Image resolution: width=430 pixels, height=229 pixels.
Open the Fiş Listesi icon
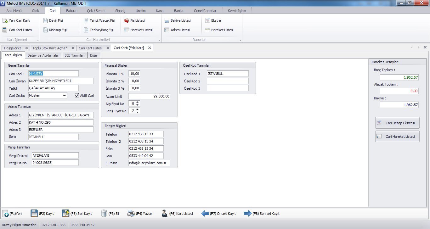(x=127, y=20)
